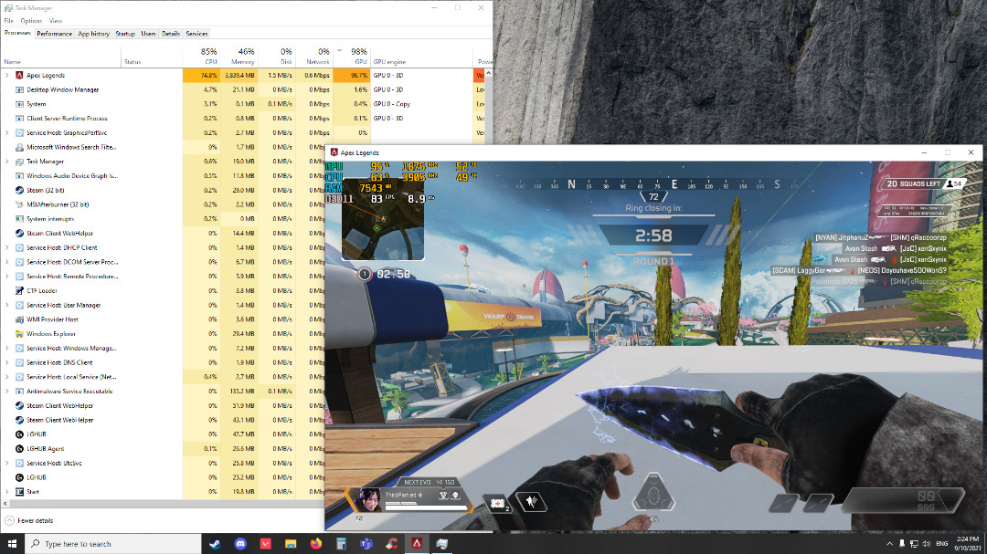Click the Windows Start button
The height and width of the screenshot is (554, 987).
12,544
